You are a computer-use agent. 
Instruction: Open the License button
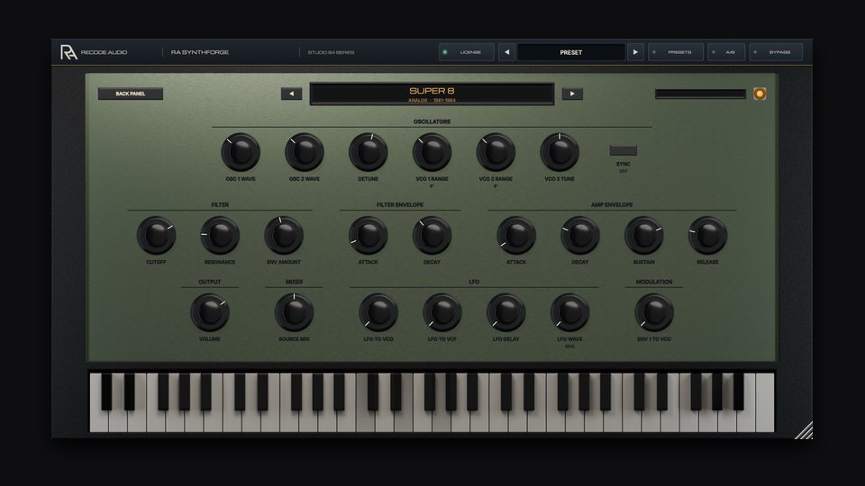[x=467, y=52]
